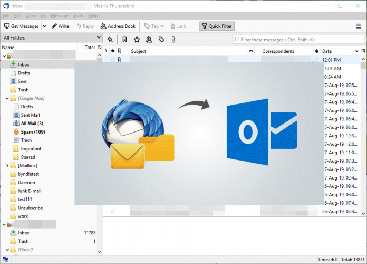
Task: Toggle the starred messages filter
Action: click(137, 40)
